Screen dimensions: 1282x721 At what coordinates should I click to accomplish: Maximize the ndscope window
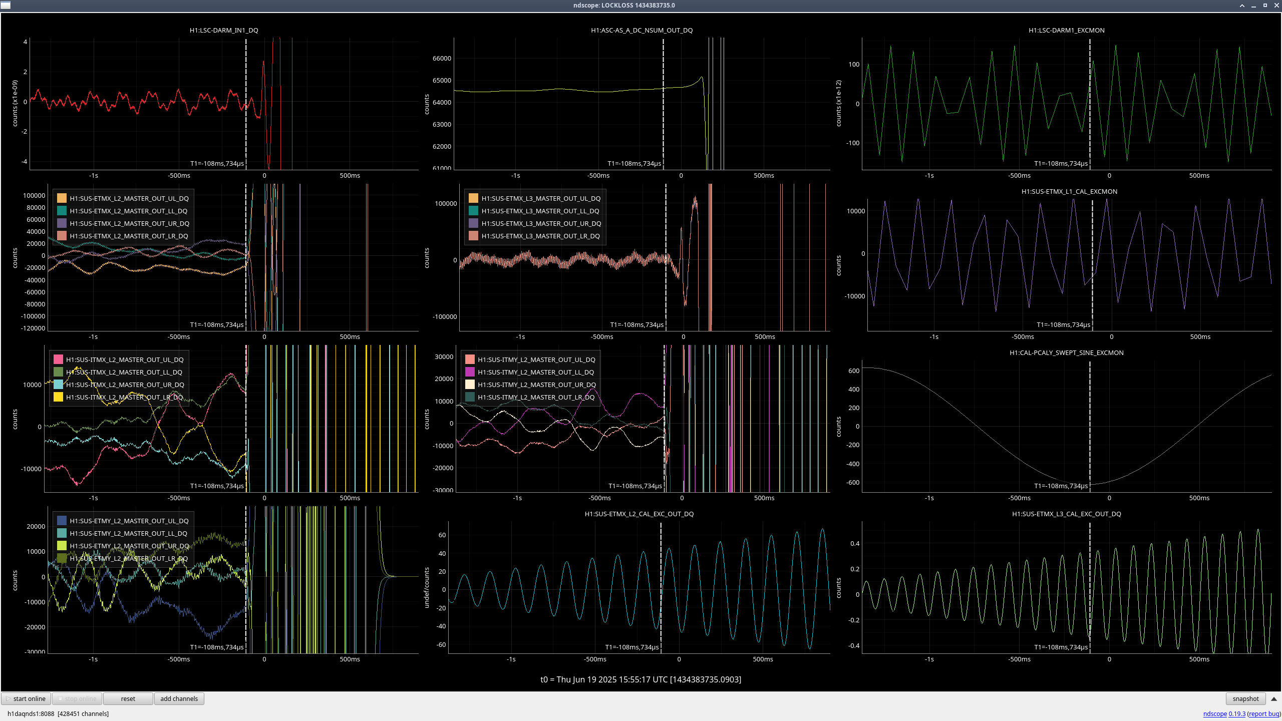(1265, 6)
